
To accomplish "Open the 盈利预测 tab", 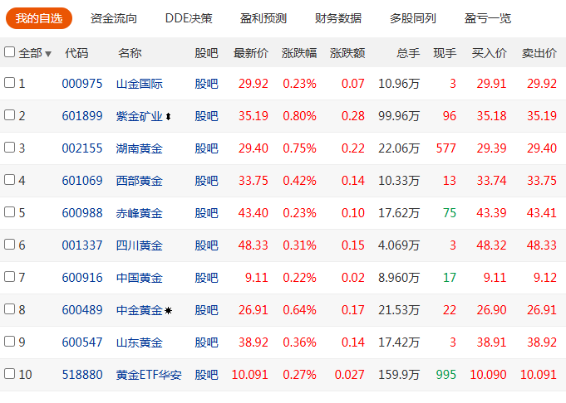I will click(x=263, y=18).
